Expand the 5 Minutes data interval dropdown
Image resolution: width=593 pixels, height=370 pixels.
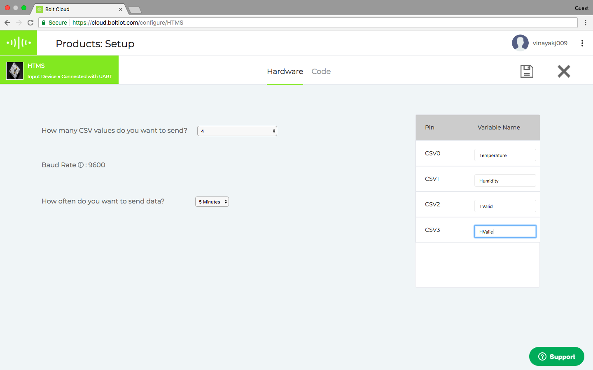click(x=212, y=202)
